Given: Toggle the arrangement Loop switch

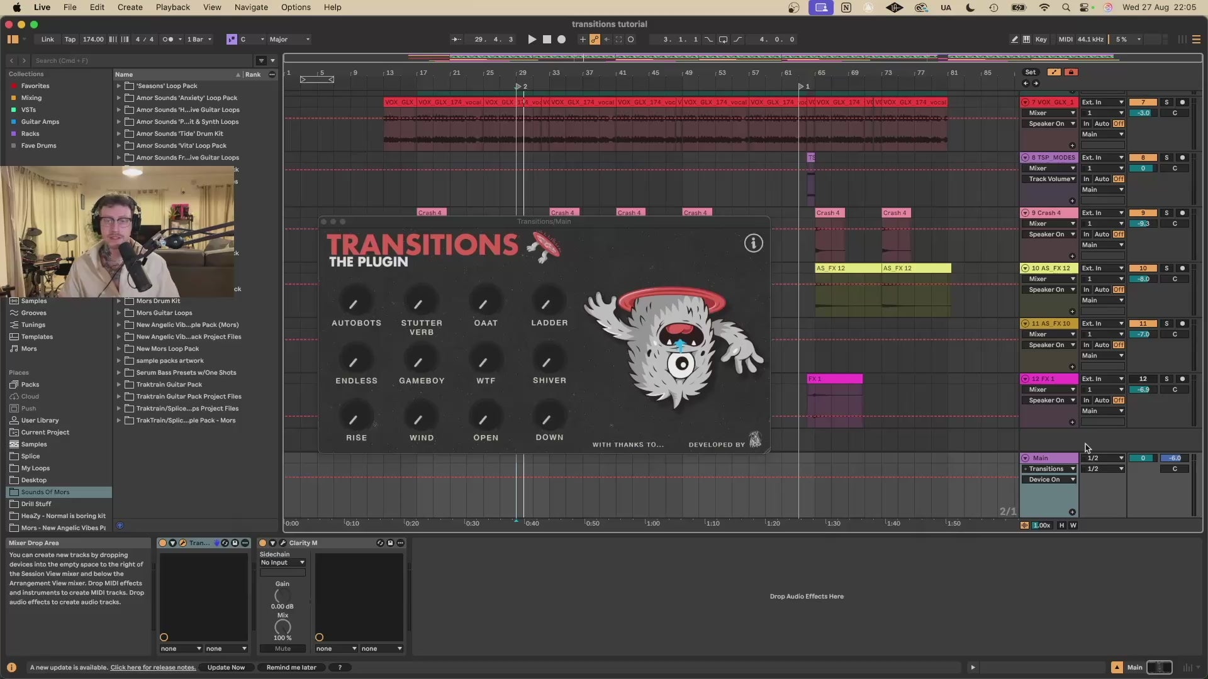Looking at the screenshot, I should point(723,39).
